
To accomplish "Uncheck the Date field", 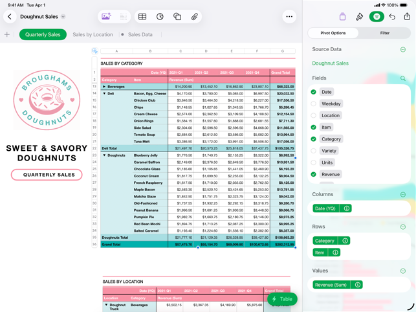I will [x=313, y=92].
